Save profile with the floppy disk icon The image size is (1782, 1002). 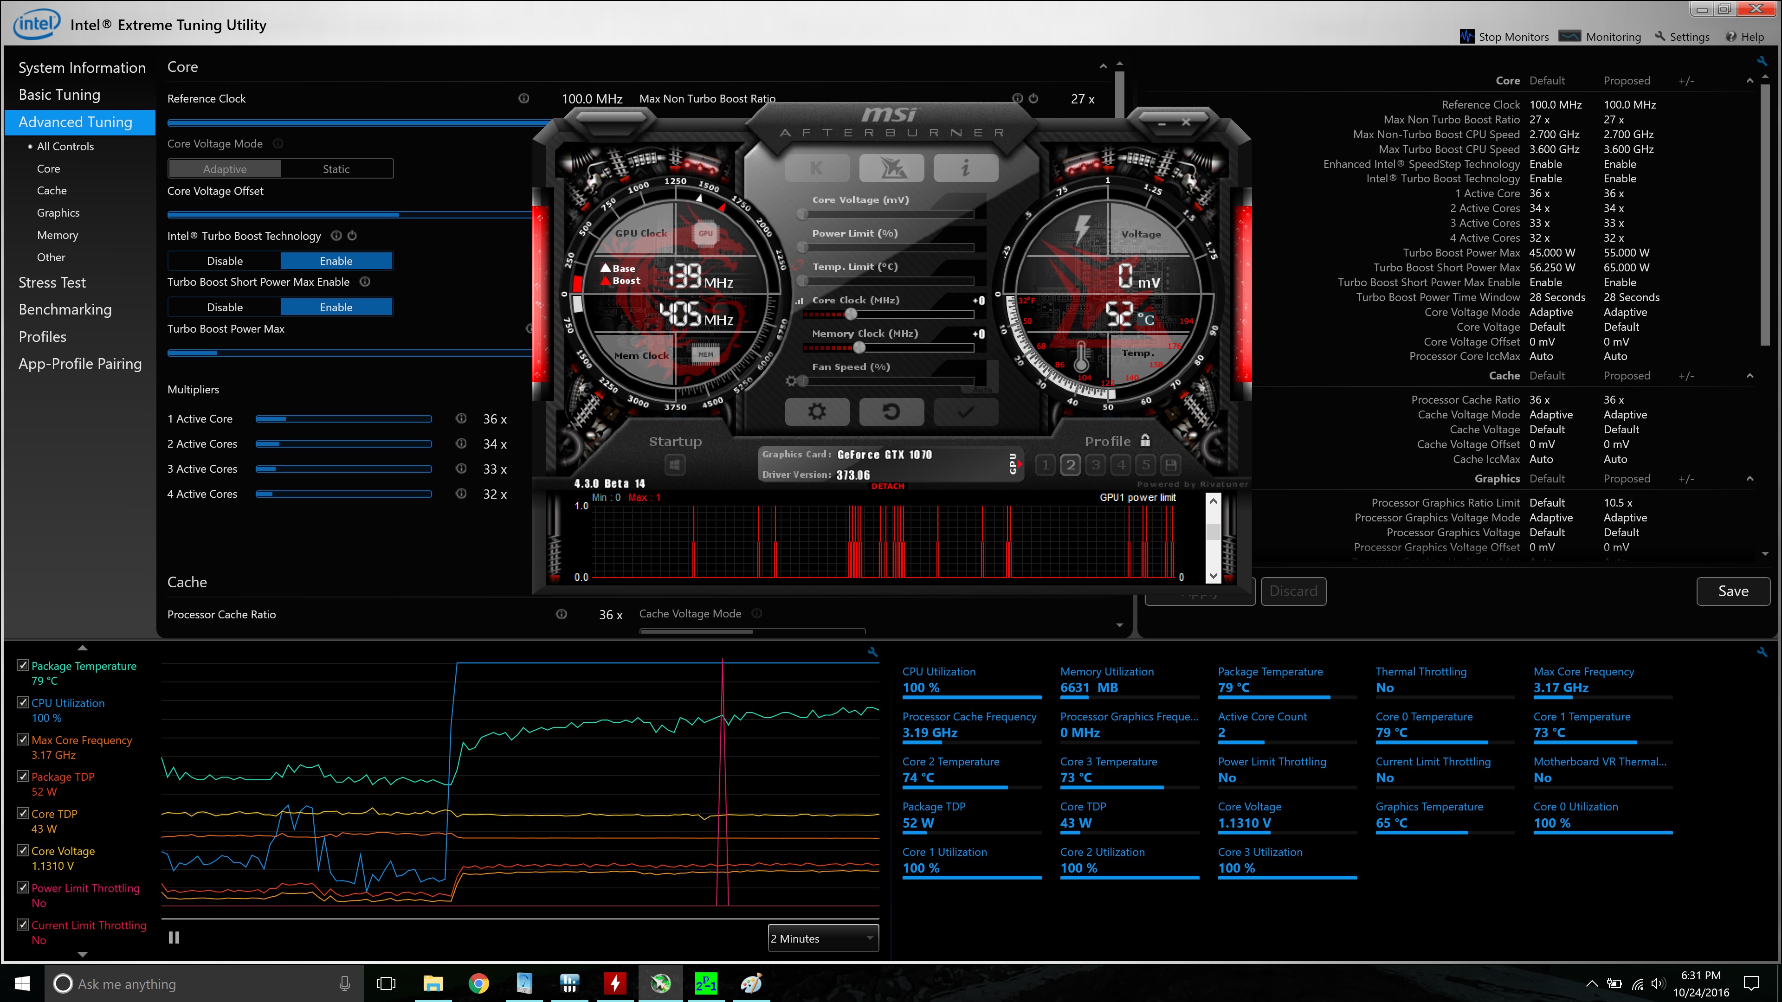tap(1170, 465)
